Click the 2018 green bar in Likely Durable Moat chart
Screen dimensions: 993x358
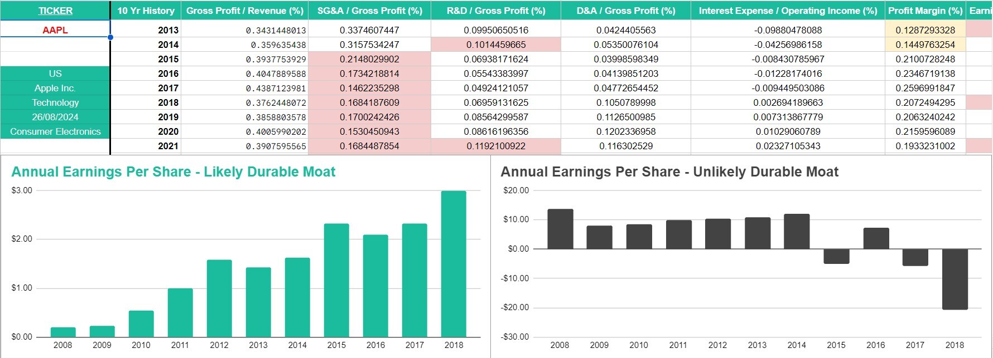coord(454,263)
